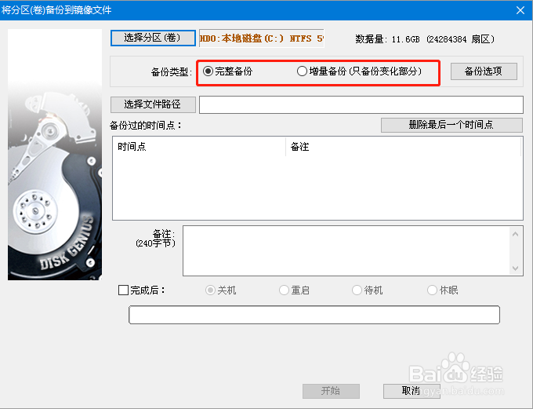Click the 选择文件路径 button
Viewport: 533px width, 409px height.
[x=153, y=104]
